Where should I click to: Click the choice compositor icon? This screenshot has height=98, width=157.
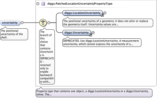43,23
